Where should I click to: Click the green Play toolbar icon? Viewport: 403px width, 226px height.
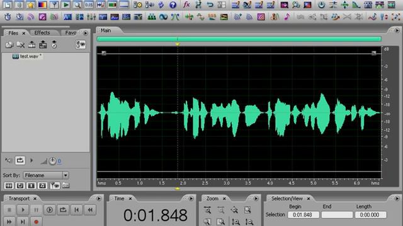pos(65,4)
